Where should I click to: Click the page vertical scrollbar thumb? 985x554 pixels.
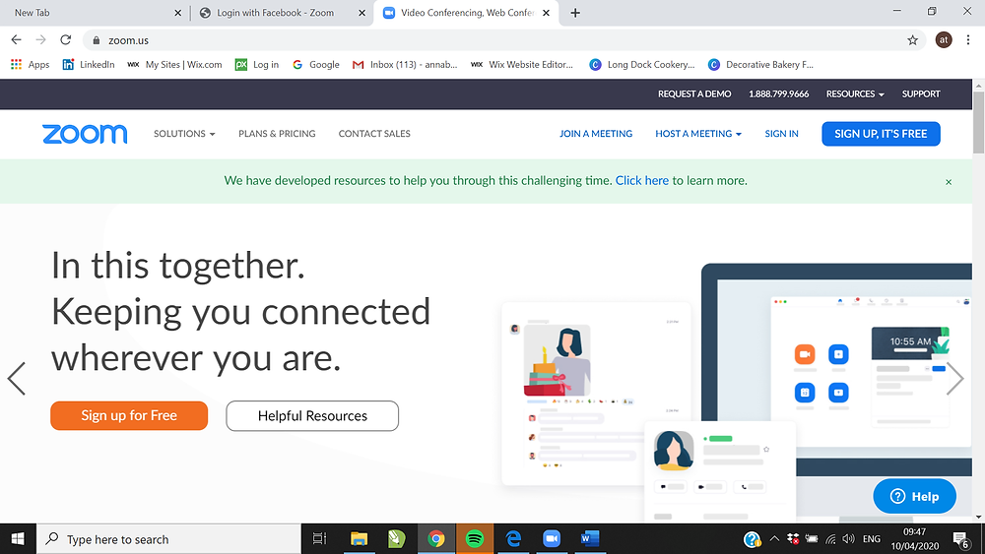pos(978,122)
